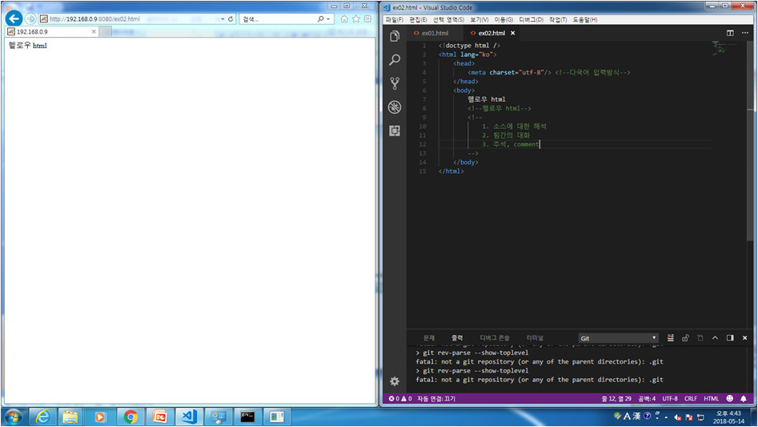The height and width of the screenshot is (427, 758).
Task: Change line endings via CRLF
Action: (690, 398)
